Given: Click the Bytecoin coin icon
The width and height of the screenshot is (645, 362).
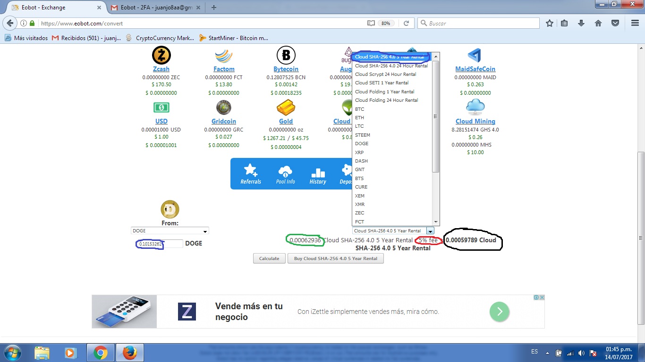Looking at the screenshot, I should click(286, 56).
